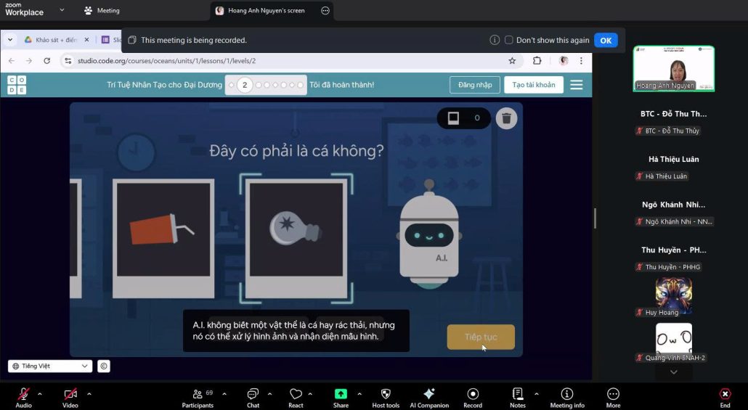The width and height of the screenshot is (748, 410).
Task: Click the Tiếp tục button
Action: [481, 337]
